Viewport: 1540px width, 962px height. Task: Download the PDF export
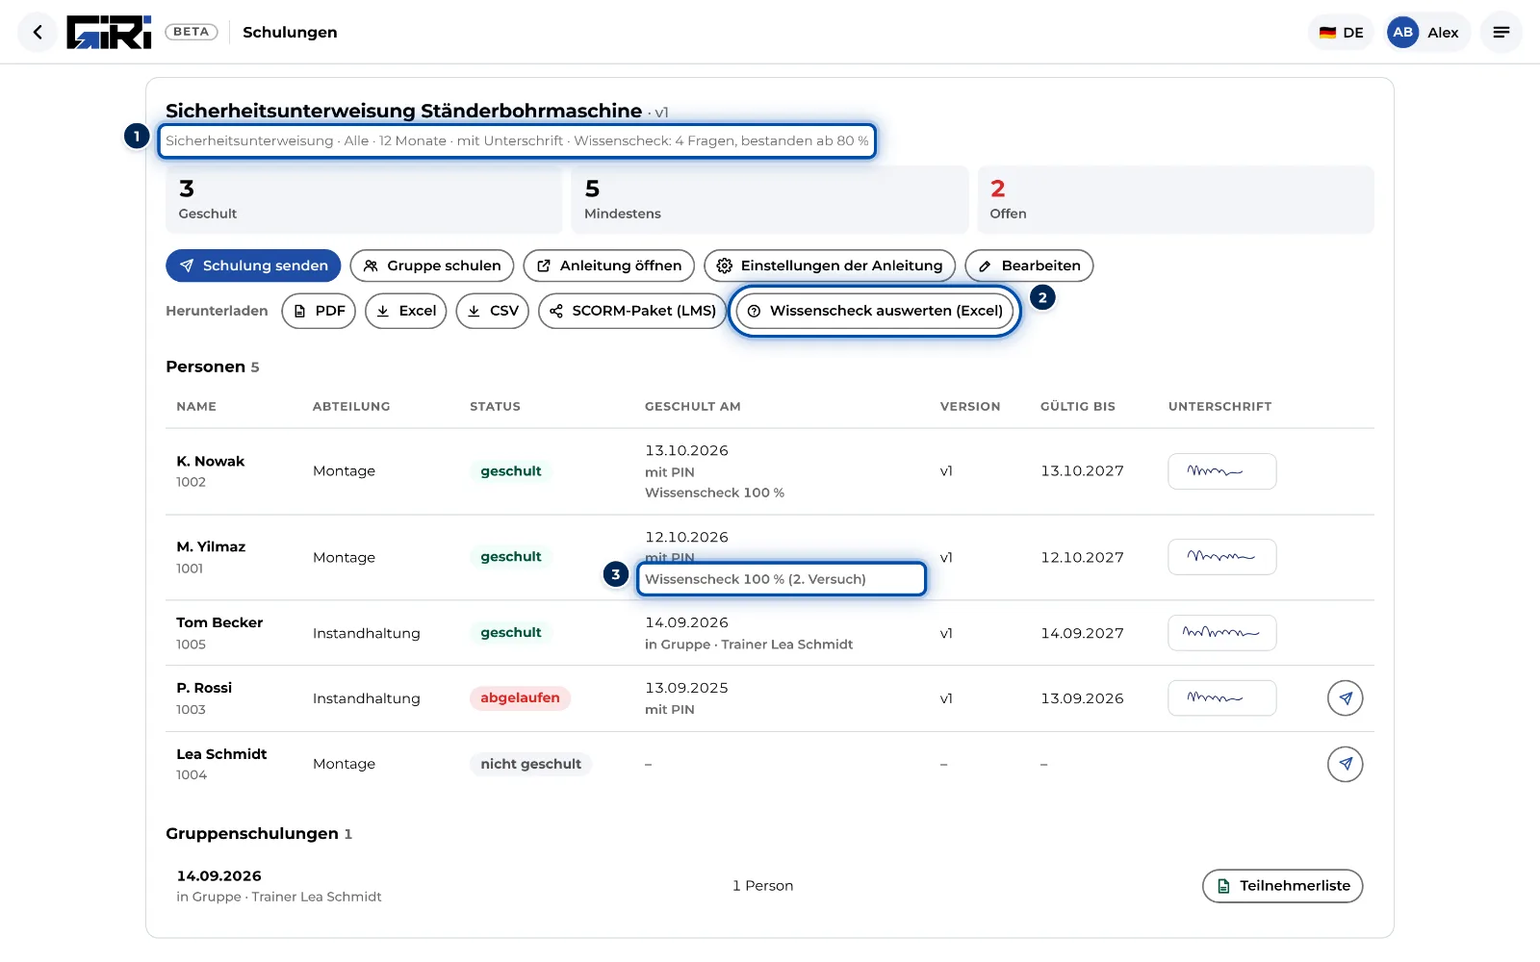tap(319, 311)
